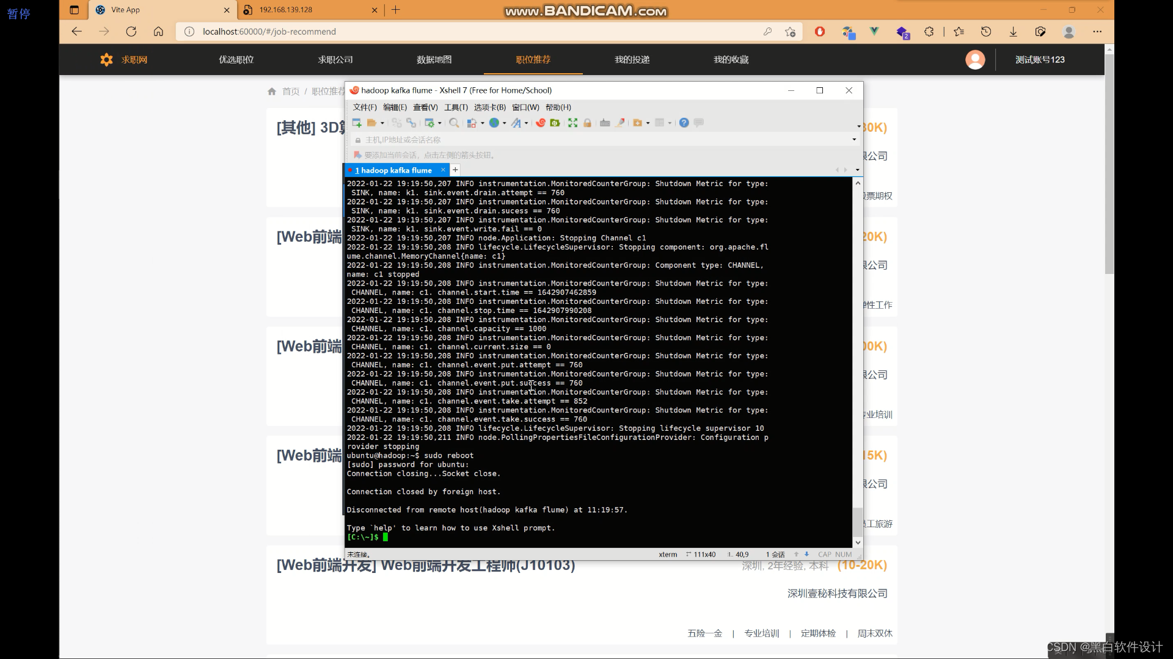This screenshot has width=1173, height=659.
Task: Open the 文件(F) menu in Xshell
Action: click(x=365, y=107)
